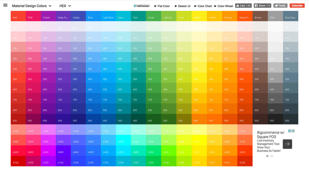The width and height of the screenshot is (309, 177).
Task: Click the Facebook Like thumbs-up button
Action: click(243, 6)
